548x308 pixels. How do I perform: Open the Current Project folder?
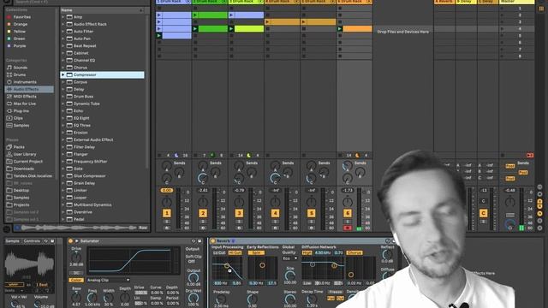point(28,162)
